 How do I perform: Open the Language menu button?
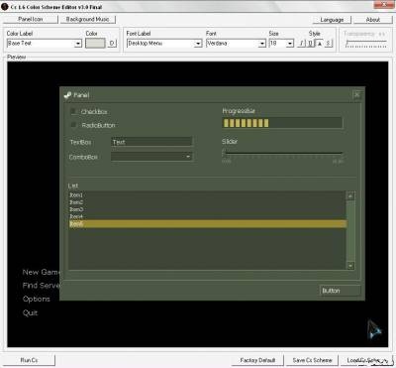click(332, 20)
